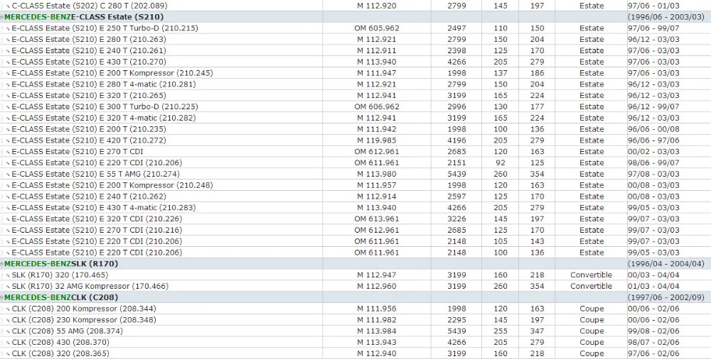Open CLK 200 Kompressor (208.344)
Screen dimensions: 711x359
(x=84, y=309)
